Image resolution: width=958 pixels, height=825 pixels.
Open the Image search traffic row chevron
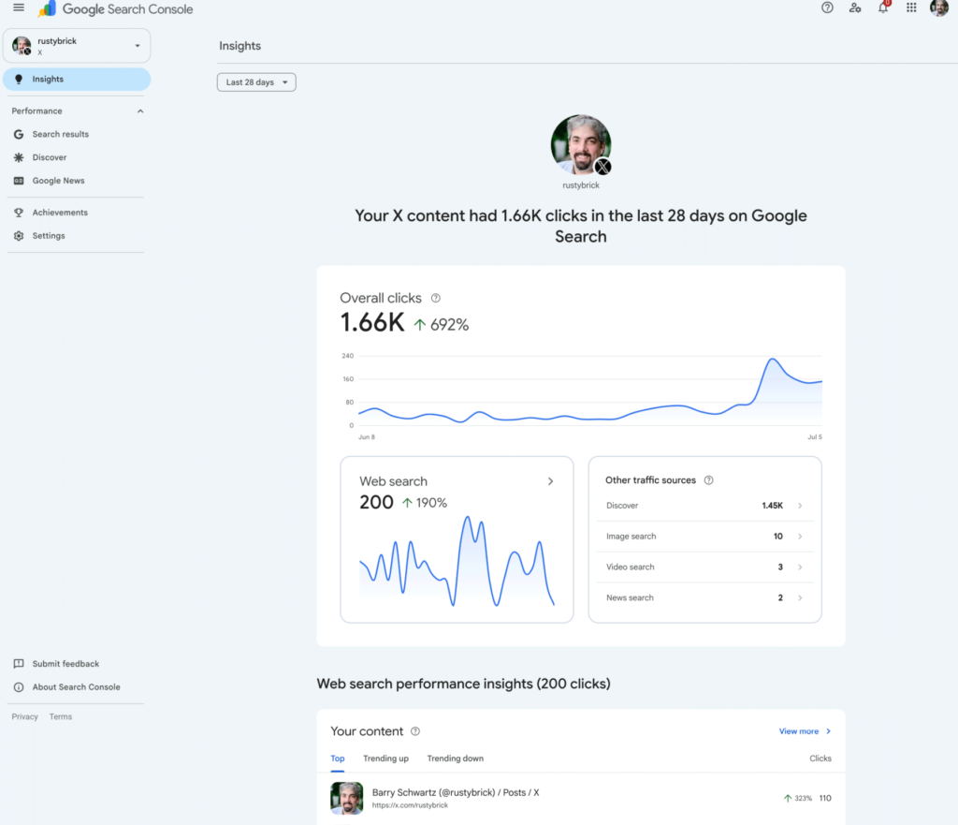(800, 537)
